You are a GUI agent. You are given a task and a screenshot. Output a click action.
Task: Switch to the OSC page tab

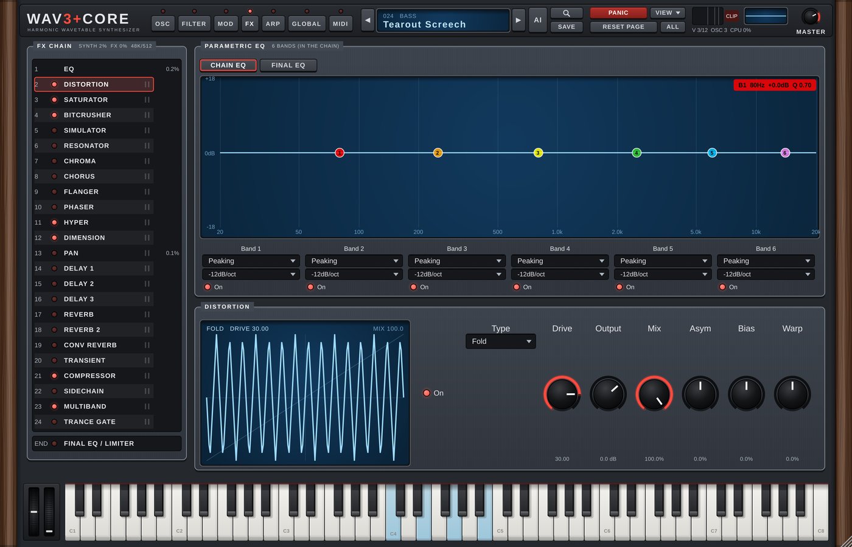pos(162,24)
